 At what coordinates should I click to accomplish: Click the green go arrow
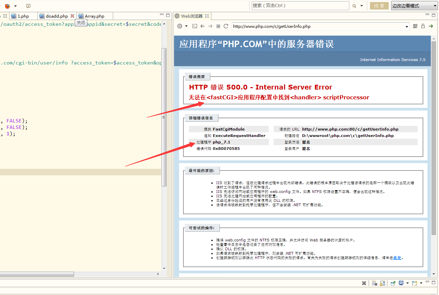pyautogui.click(x=431, y=26)
